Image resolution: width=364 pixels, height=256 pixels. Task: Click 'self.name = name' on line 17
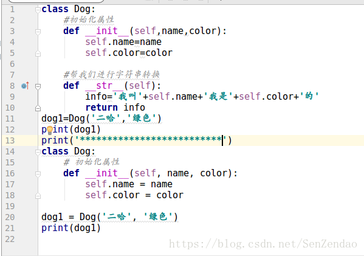[x=129, y=184]
